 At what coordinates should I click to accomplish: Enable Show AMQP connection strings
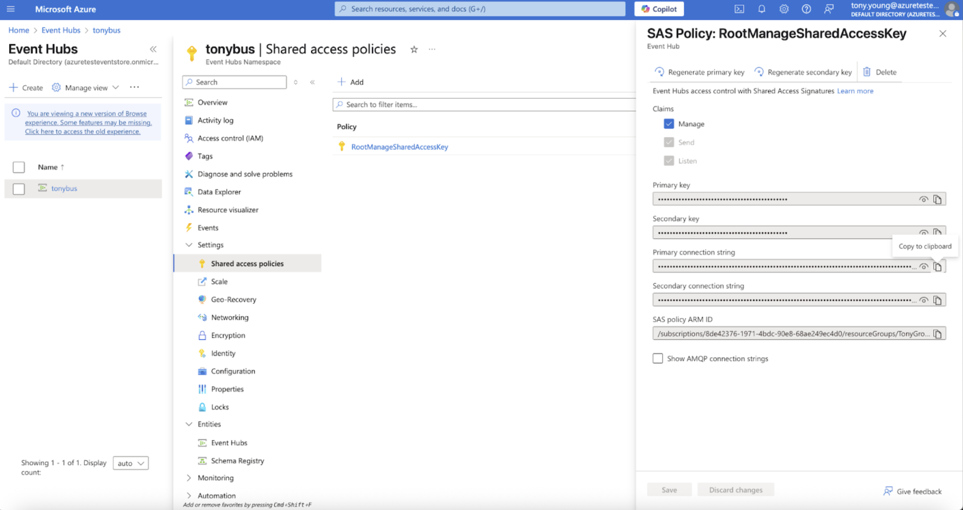pos(657,358)
